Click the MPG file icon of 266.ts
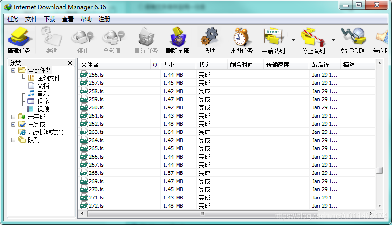 click(x=84, y=157)
